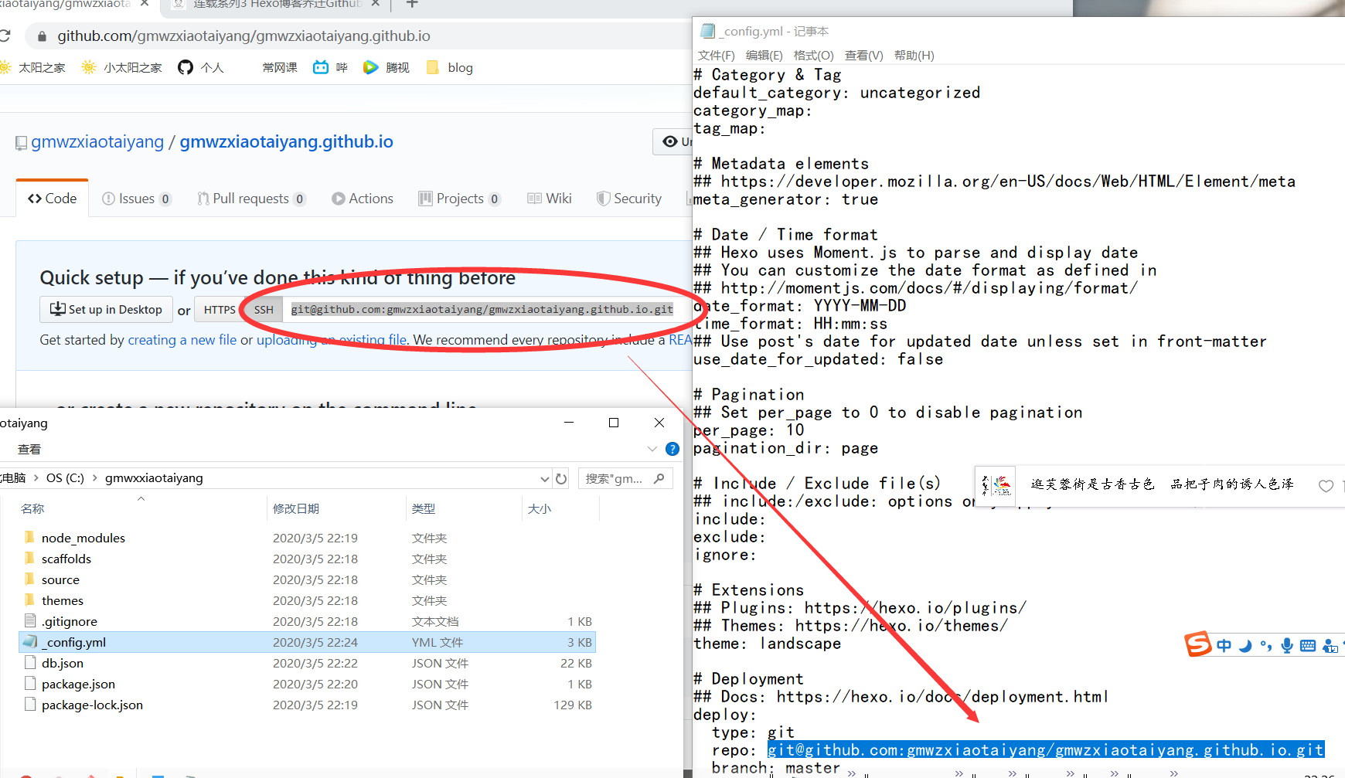Screen dimensions: 1345x778
Task: Expand the Explorer ribbon with the chevron
Action: pyautogui.click(x=652, y=449)
